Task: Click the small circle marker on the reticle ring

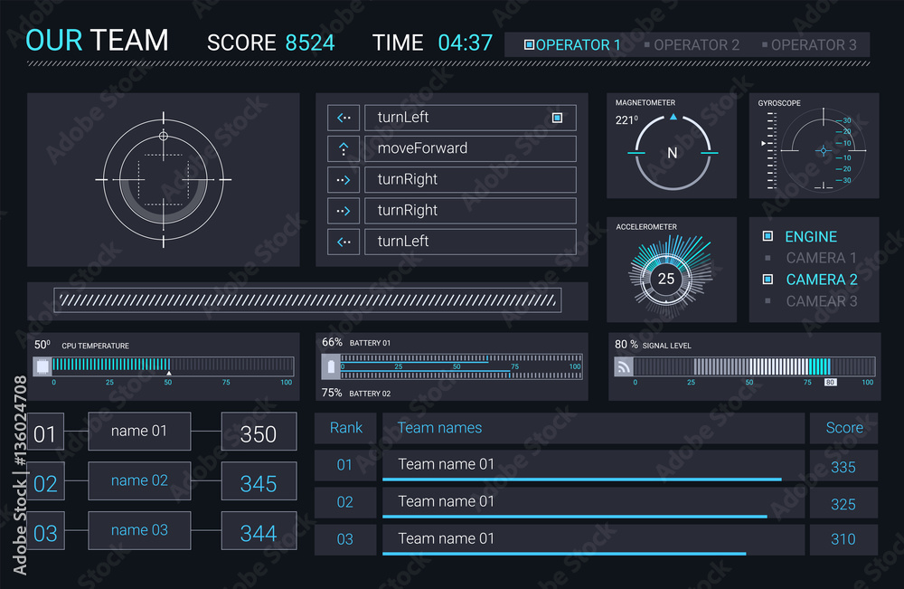Action: click(163, 136)
